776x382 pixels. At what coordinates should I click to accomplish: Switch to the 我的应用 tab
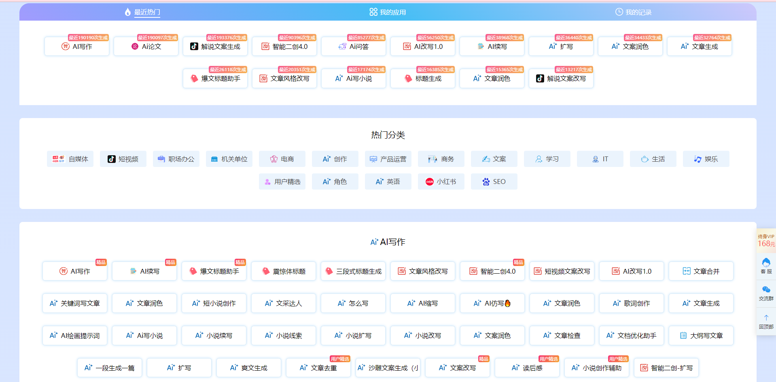pyautogui.click(x=388, y=12)
